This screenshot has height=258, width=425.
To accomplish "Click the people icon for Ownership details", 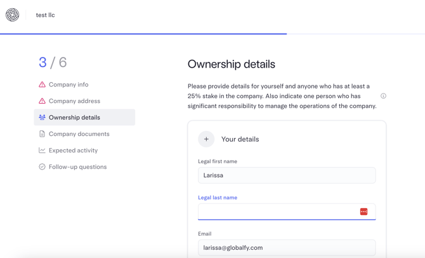I will coord(42,118).
